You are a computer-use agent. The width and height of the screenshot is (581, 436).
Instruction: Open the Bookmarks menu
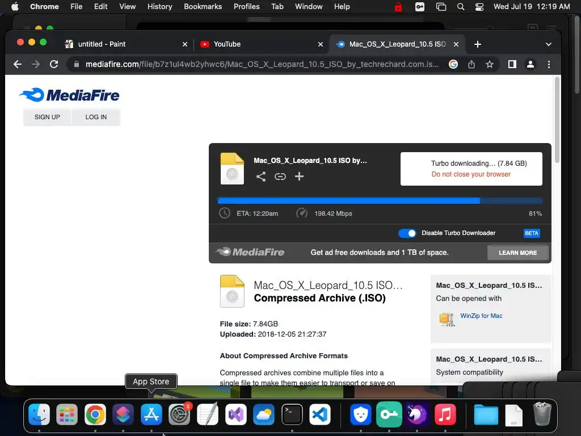pyautogui.click(x=203, y=7)
